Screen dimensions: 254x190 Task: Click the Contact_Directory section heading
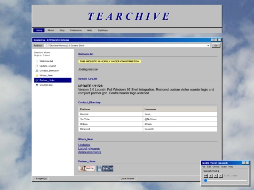pos(89,102)
